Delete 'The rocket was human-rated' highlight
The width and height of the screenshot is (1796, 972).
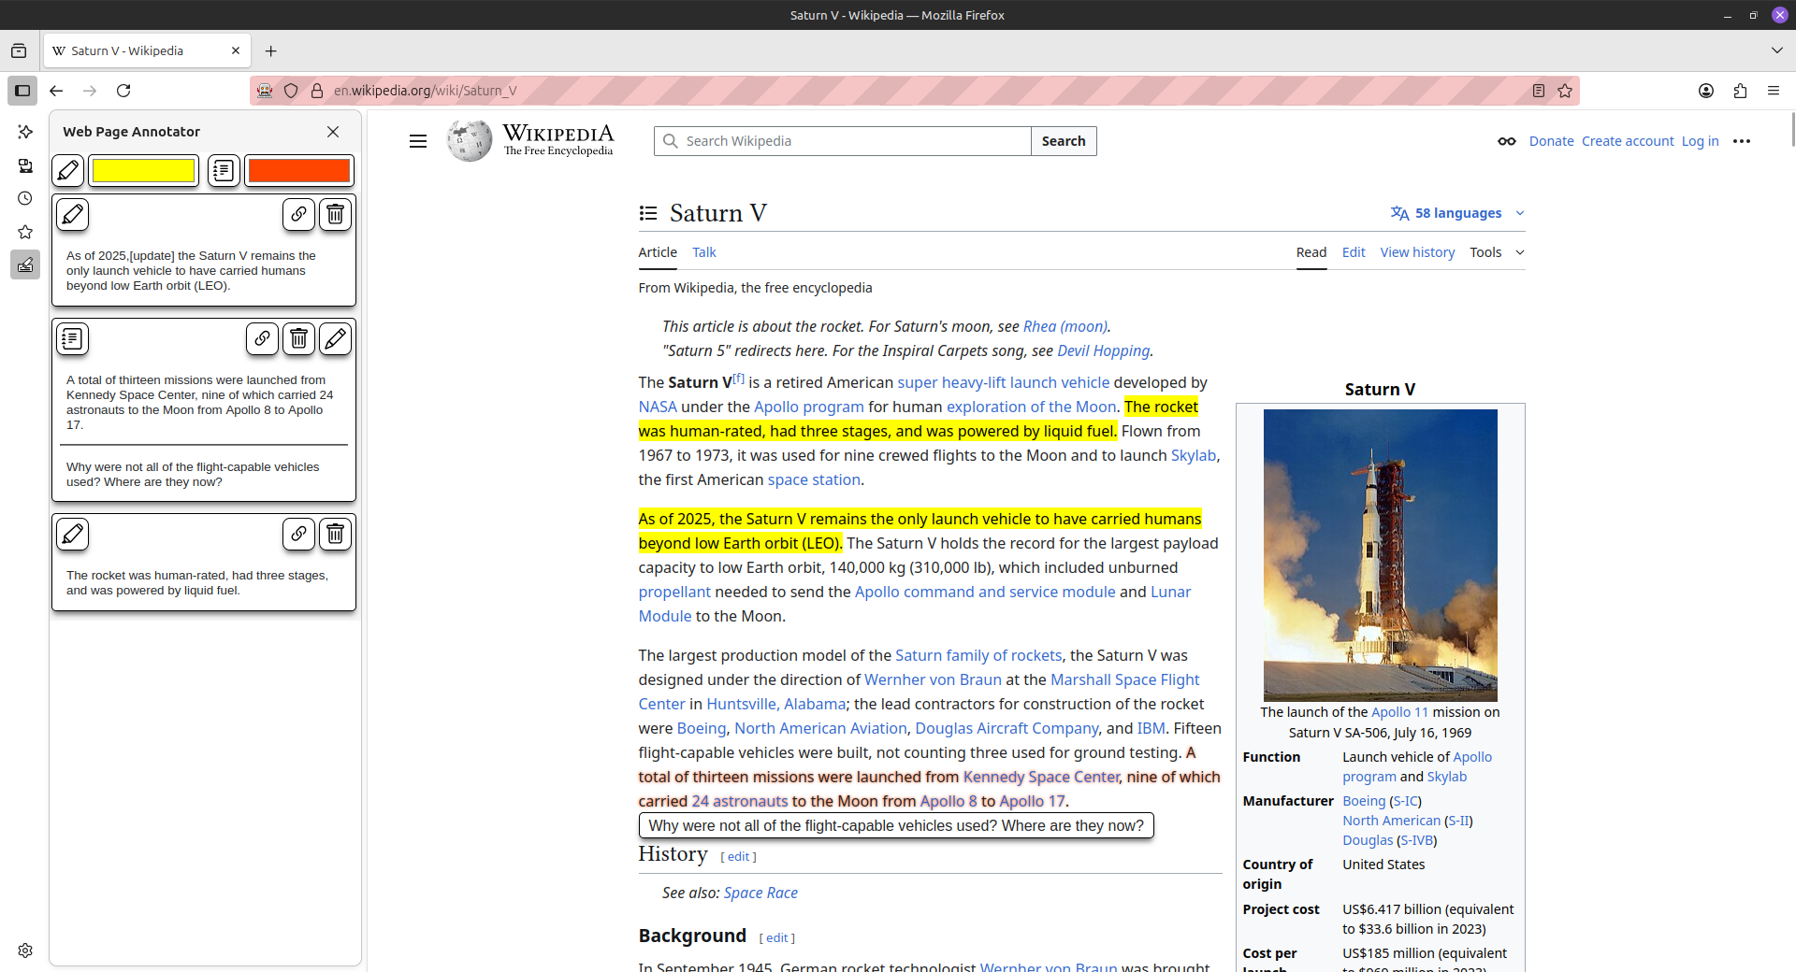335,534
